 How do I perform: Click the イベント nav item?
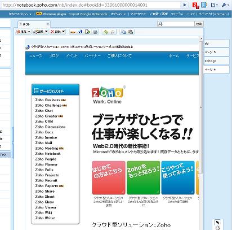(72, 56)
